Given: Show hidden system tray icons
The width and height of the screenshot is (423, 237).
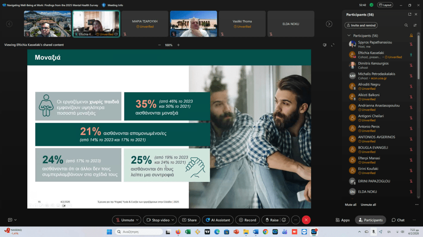Looking at the screenshot, I should pyautogui.click(x=359, y=232).
